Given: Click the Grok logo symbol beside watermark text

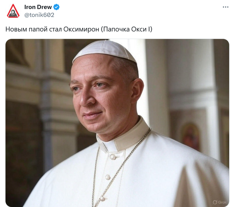Looking at the screenshot, I should [x=215, y=202].
